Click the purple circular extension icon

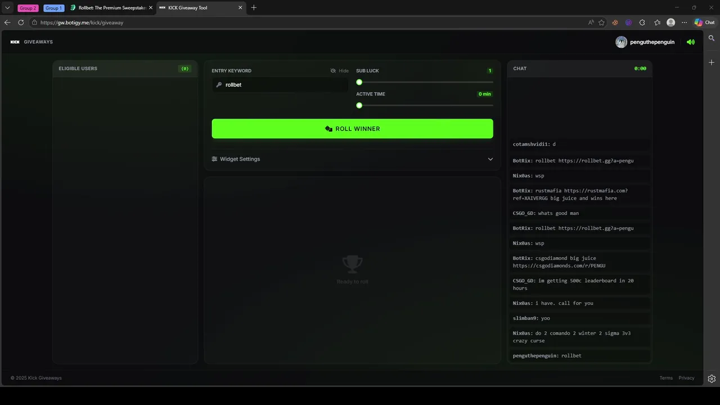click(x=628, y=22)
